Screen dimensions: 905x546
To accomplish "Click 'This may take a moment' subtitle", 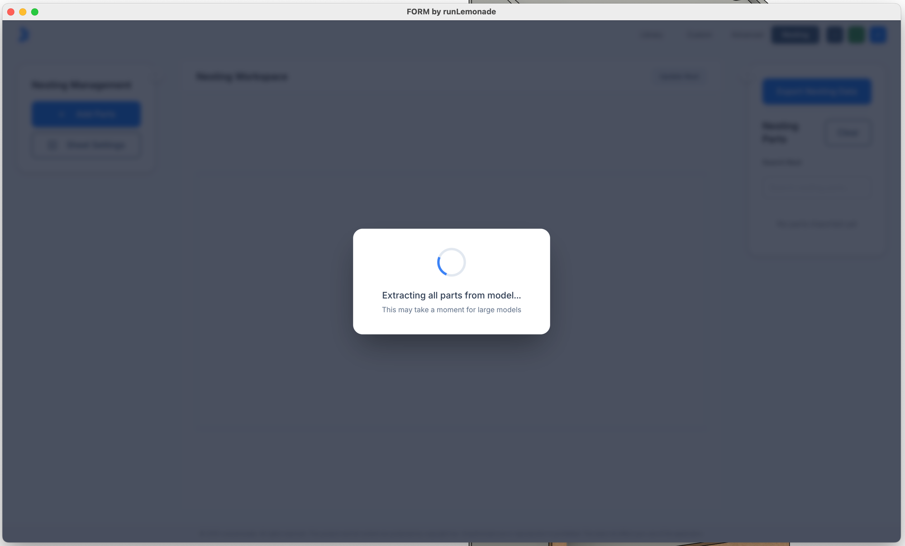I will (x=451, y=310).
